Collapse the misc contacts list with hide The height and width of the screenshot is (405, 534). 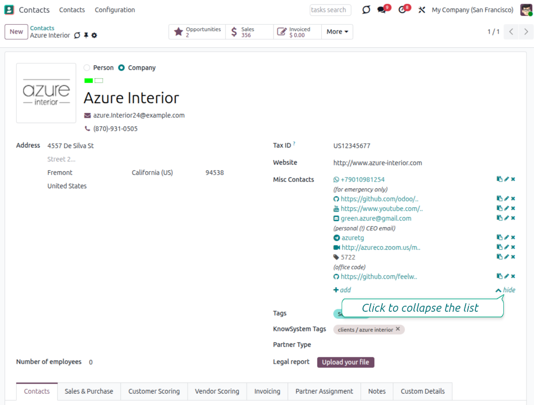click(x=505, y=290)
